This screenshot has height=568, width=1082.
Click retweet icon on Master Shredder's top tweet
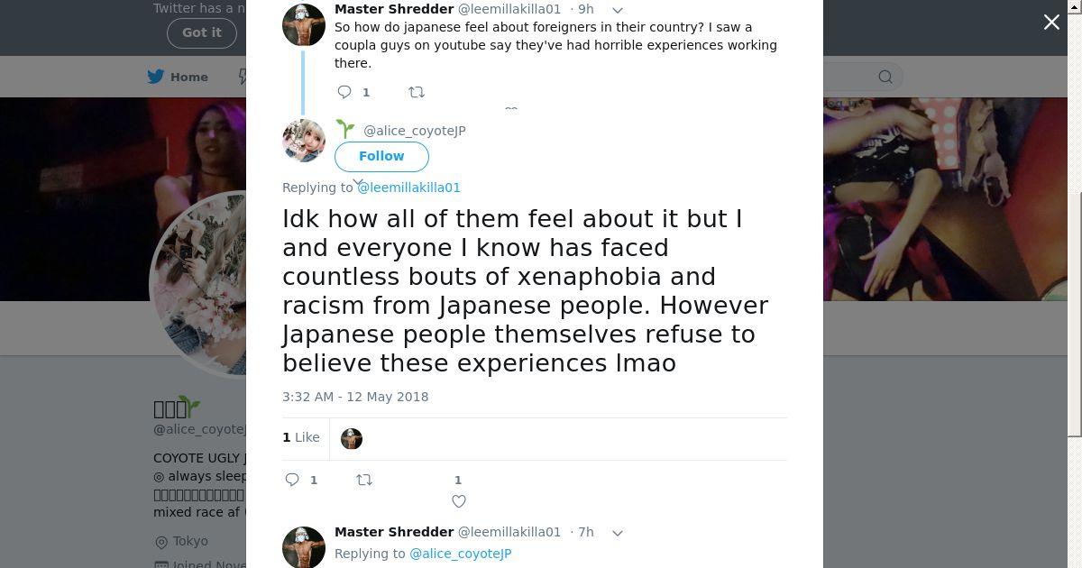click(x=417, y=92)
